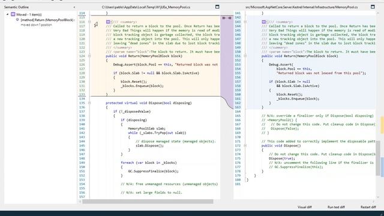The height and width of the screenshot is (216, 384).
Task: Click 'block.Reset();' line in left pane
Action: (134, 82)
